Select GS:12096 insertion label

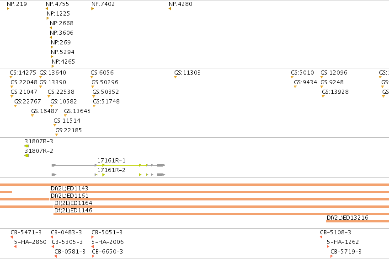pyautogui.click(x=334, y=73)
